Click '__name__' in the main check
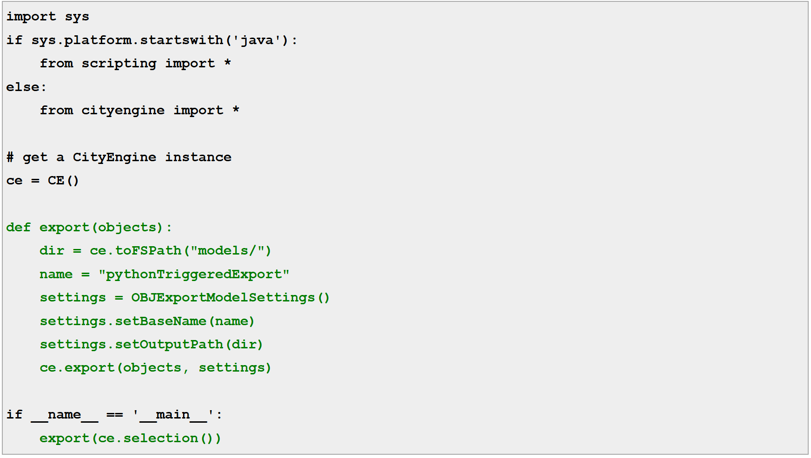 (x=65, y=415)
